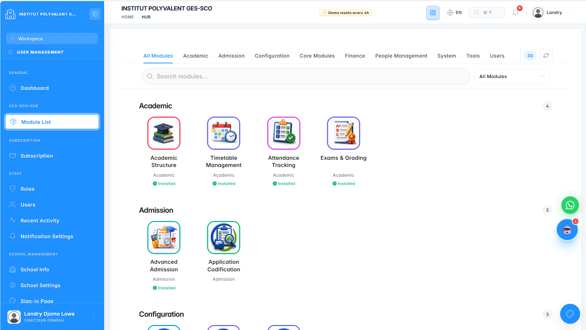
Task: Select the All Modules tab
Action: [158, 56]
